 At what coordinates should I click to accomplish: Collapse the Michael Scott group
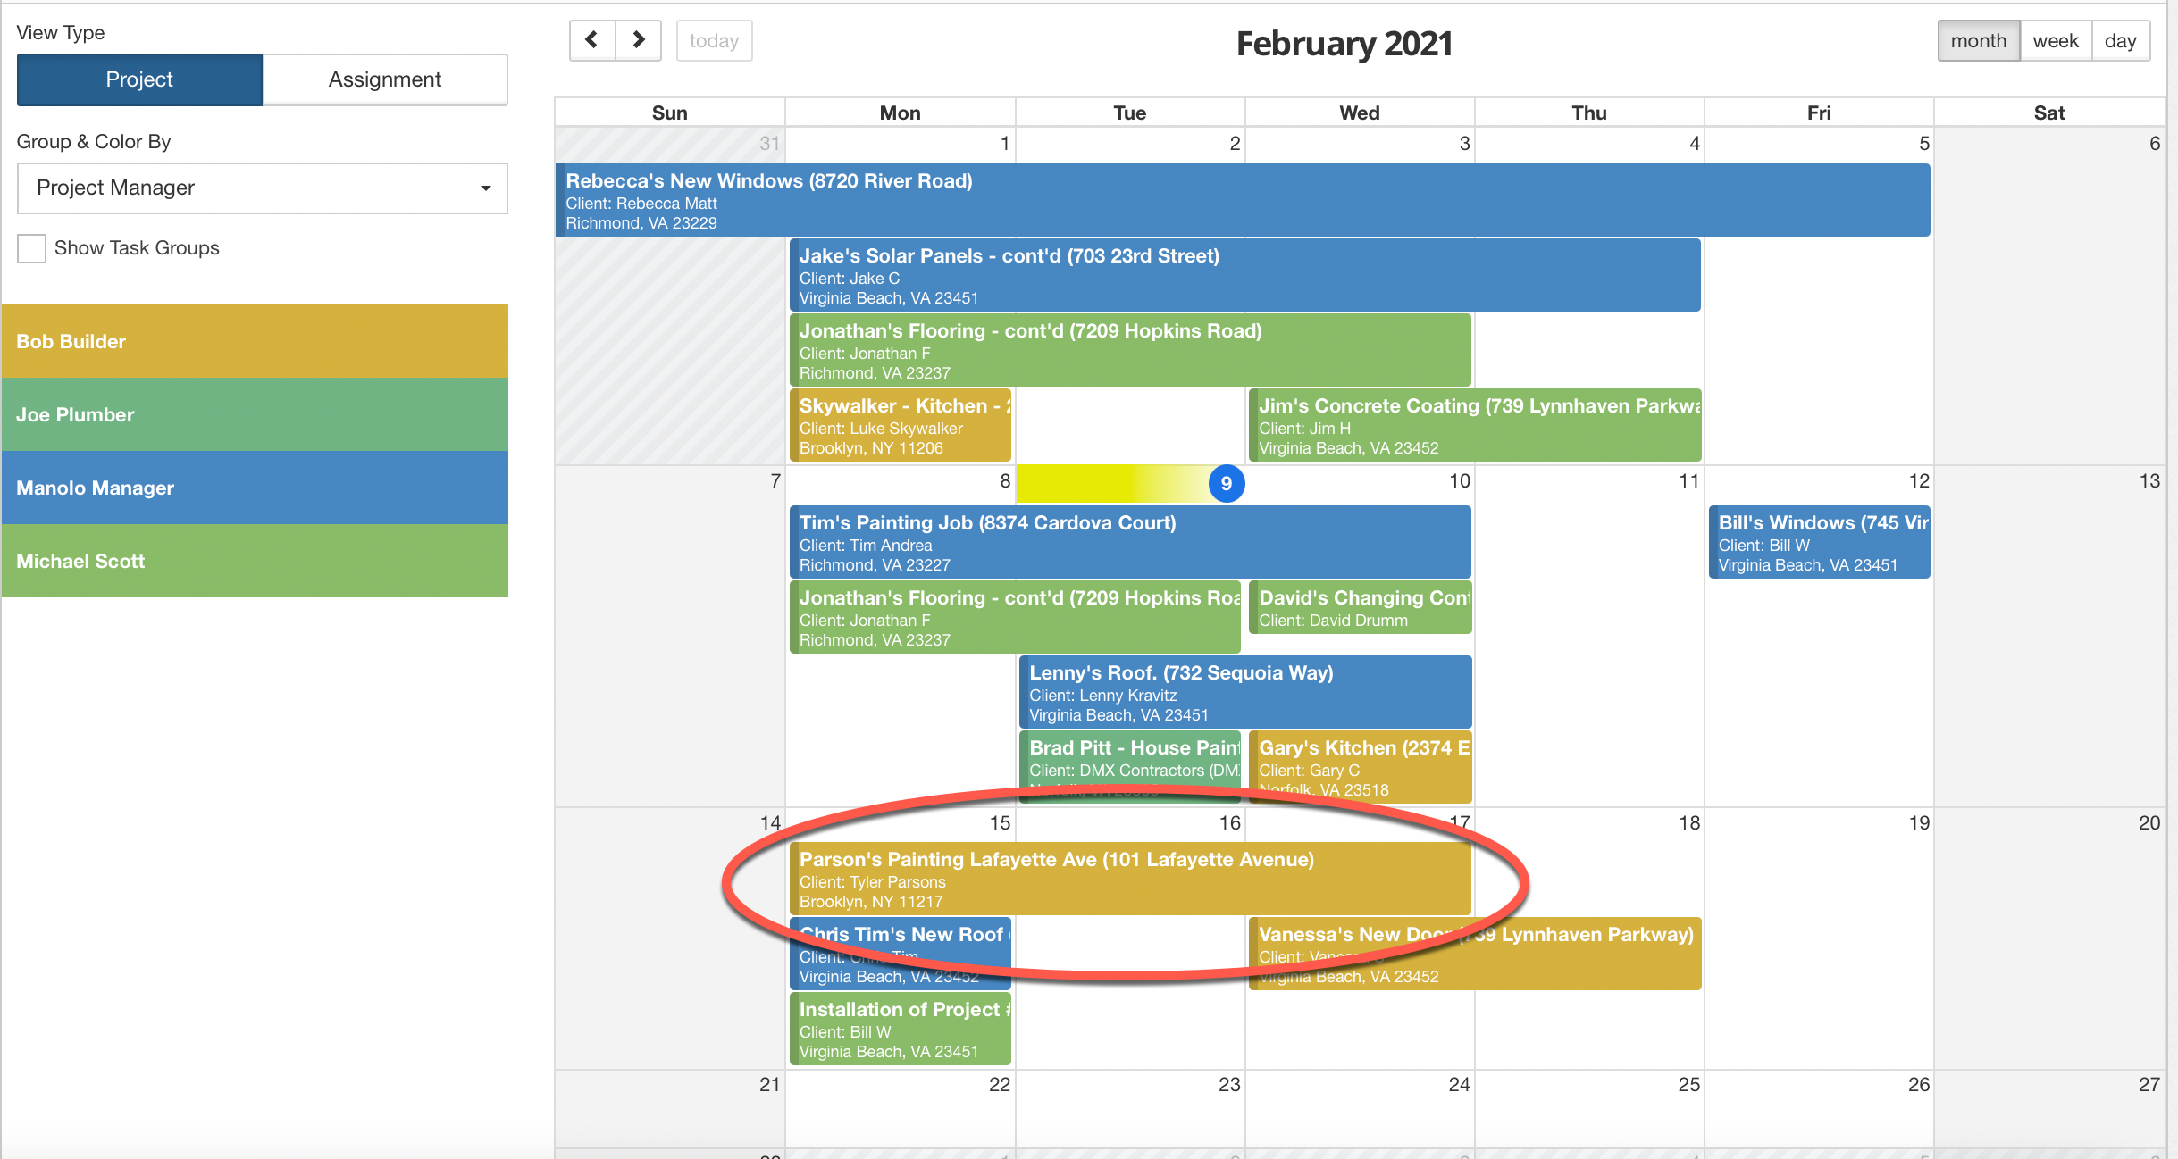[x=255, y=561]
